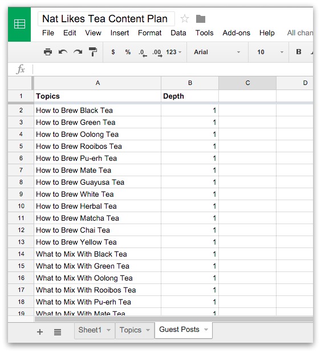Select cell "What to Mix With Pu-erh Tea"
Image resolution: width=321 pixels, height=353 pixels.
(x=97, y=302)
